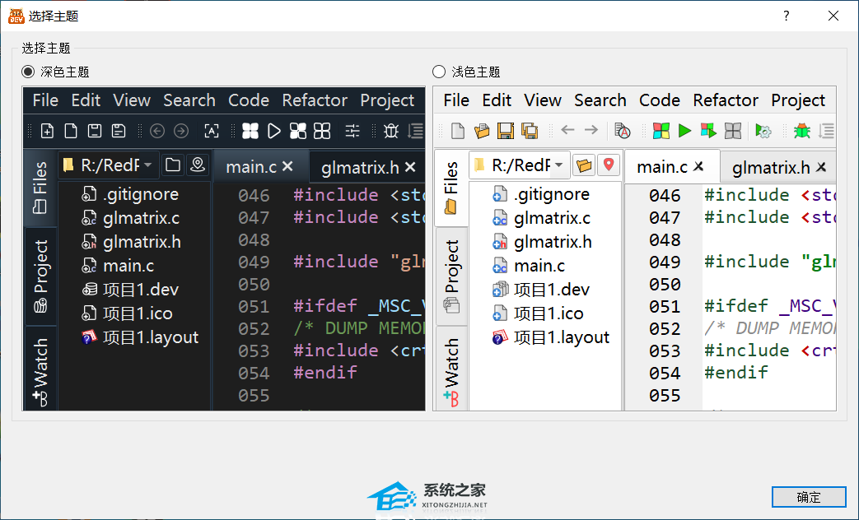This screenshot has height=520, width=859.
Task: Click Search menu in light theme preview
Action: click(x=600, y=100)
